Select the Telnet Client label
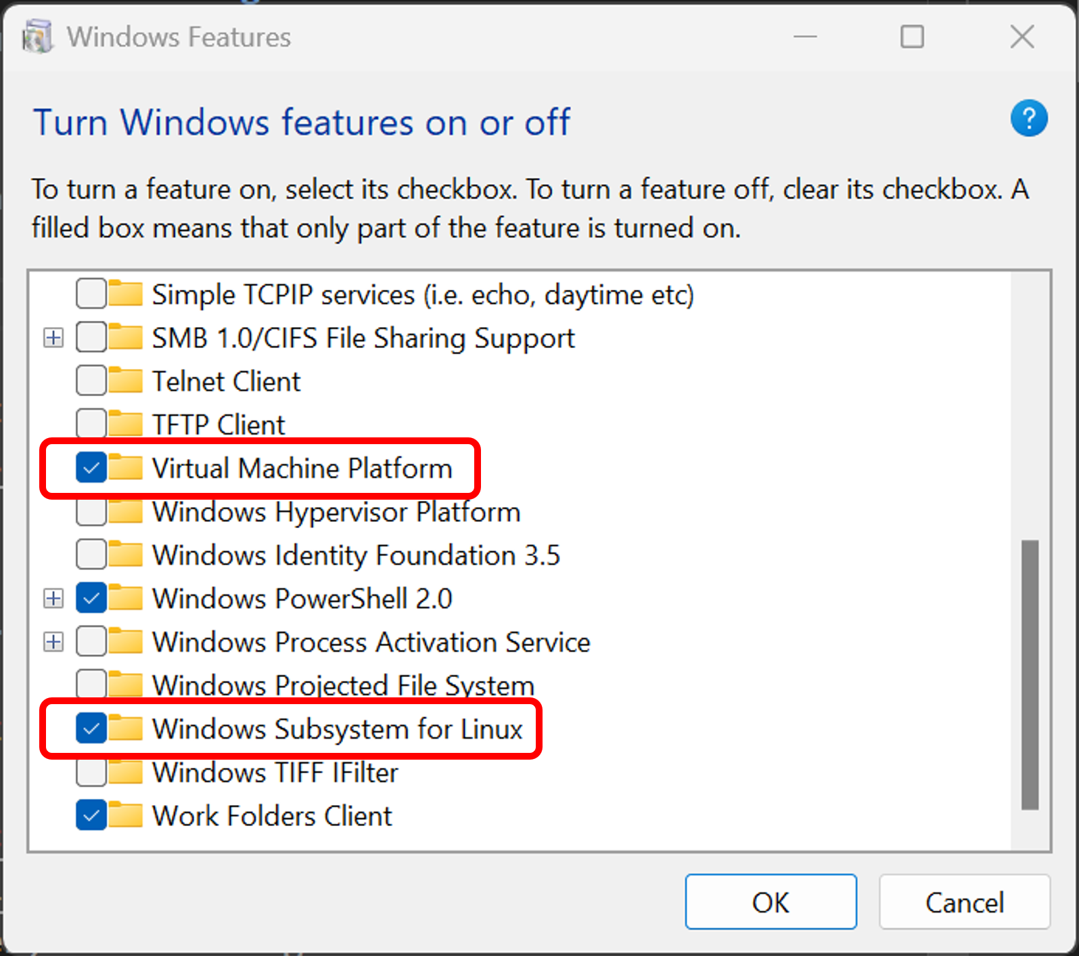The image size is (1079, 956). click(x=226, y=381)
